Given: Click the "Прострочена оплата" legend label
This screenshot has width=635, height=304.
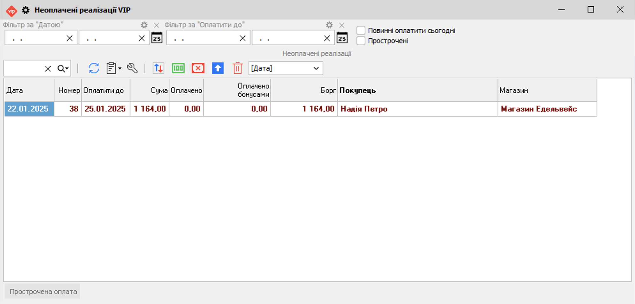Looking at the screenshot, I should tap(43, 292).
